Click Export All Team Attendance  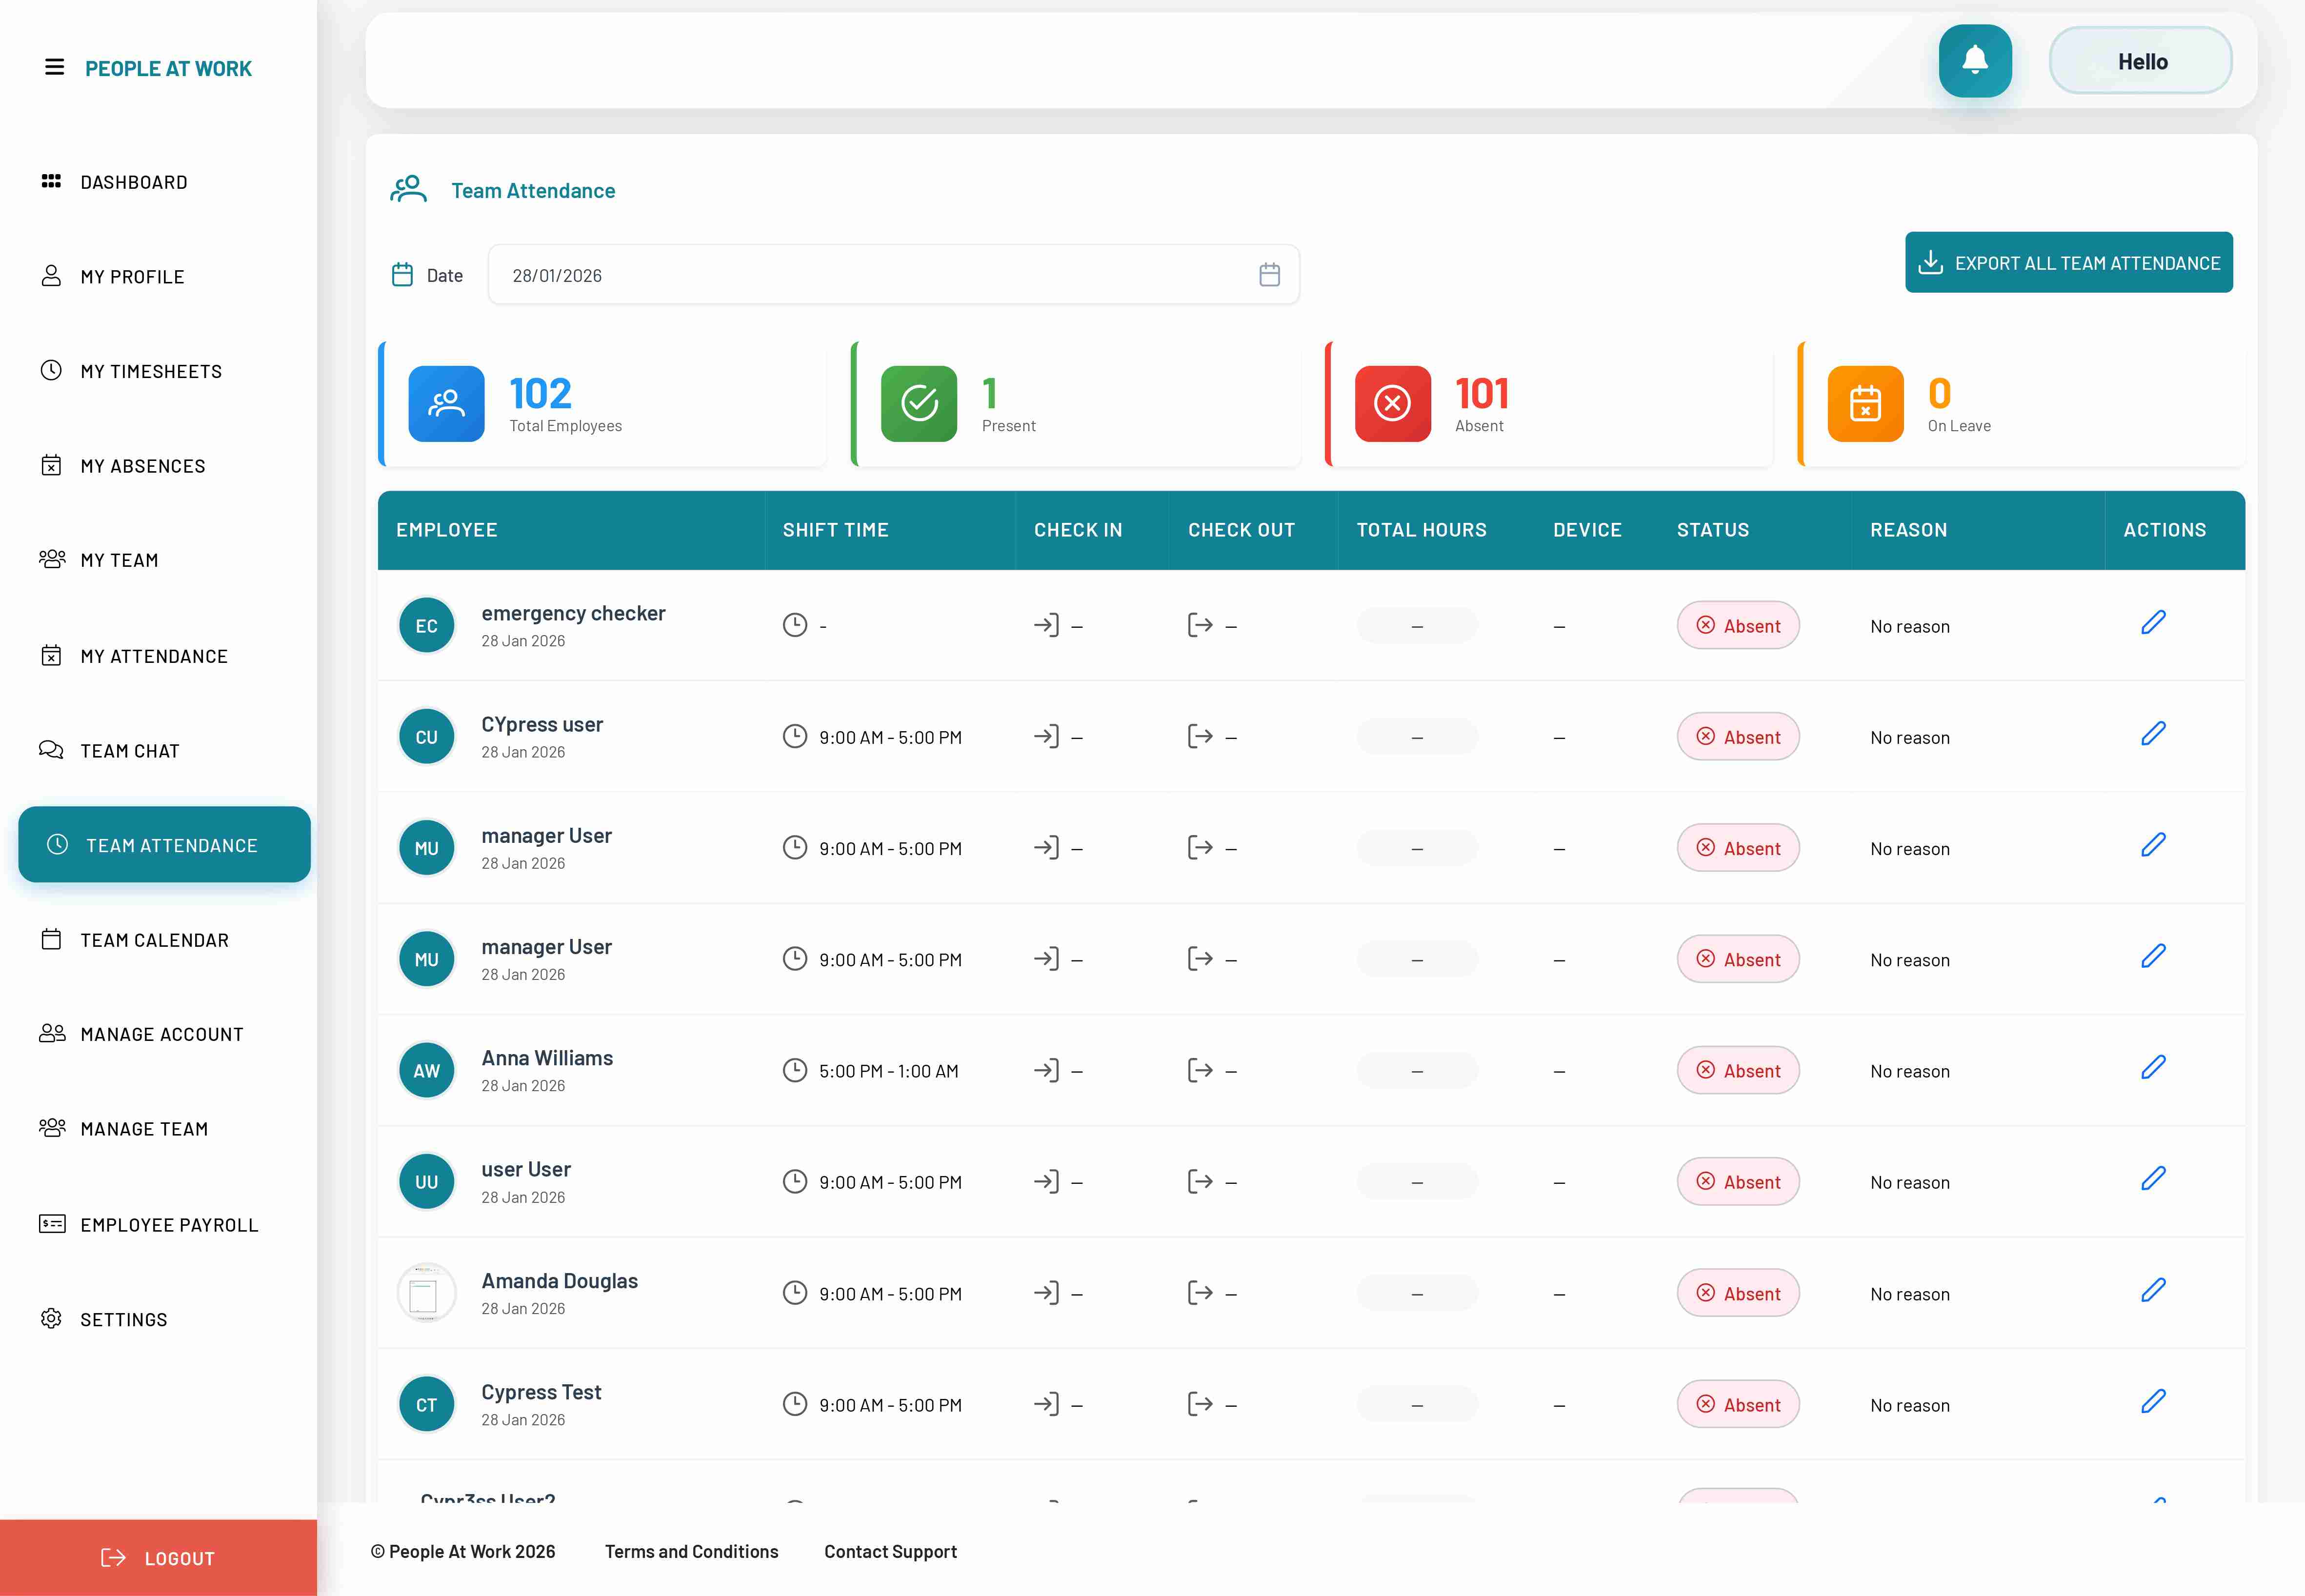point(2068,262)
